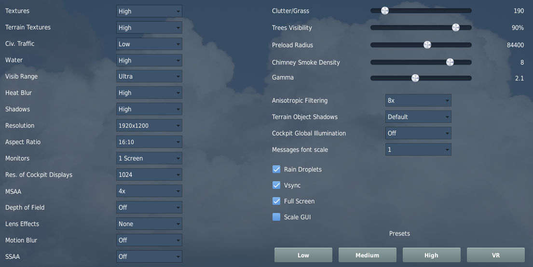Open the Heat Blur dropdown

pos(149,93)
